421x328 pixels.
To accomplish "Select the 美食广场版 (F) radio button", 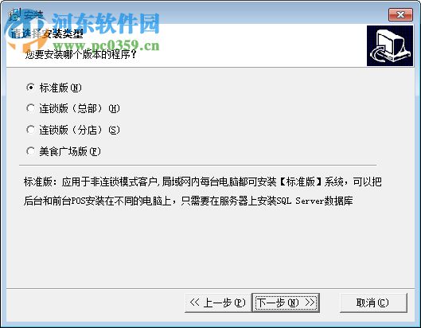I will point(30,151).
